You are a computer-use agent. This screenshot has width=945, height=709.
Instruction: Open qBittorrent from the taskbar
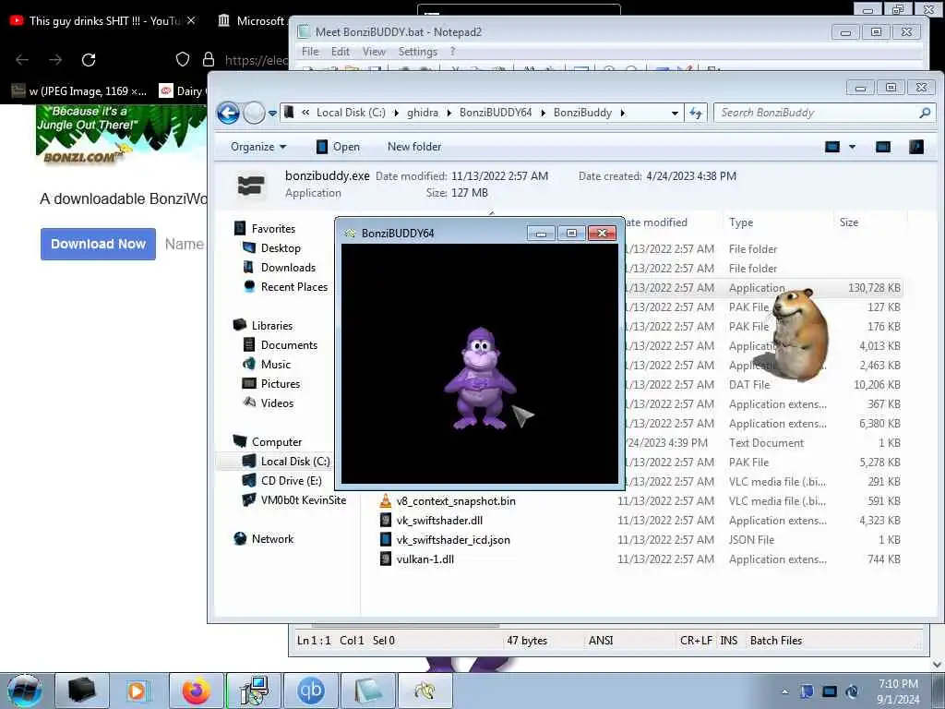coord(310,691)
